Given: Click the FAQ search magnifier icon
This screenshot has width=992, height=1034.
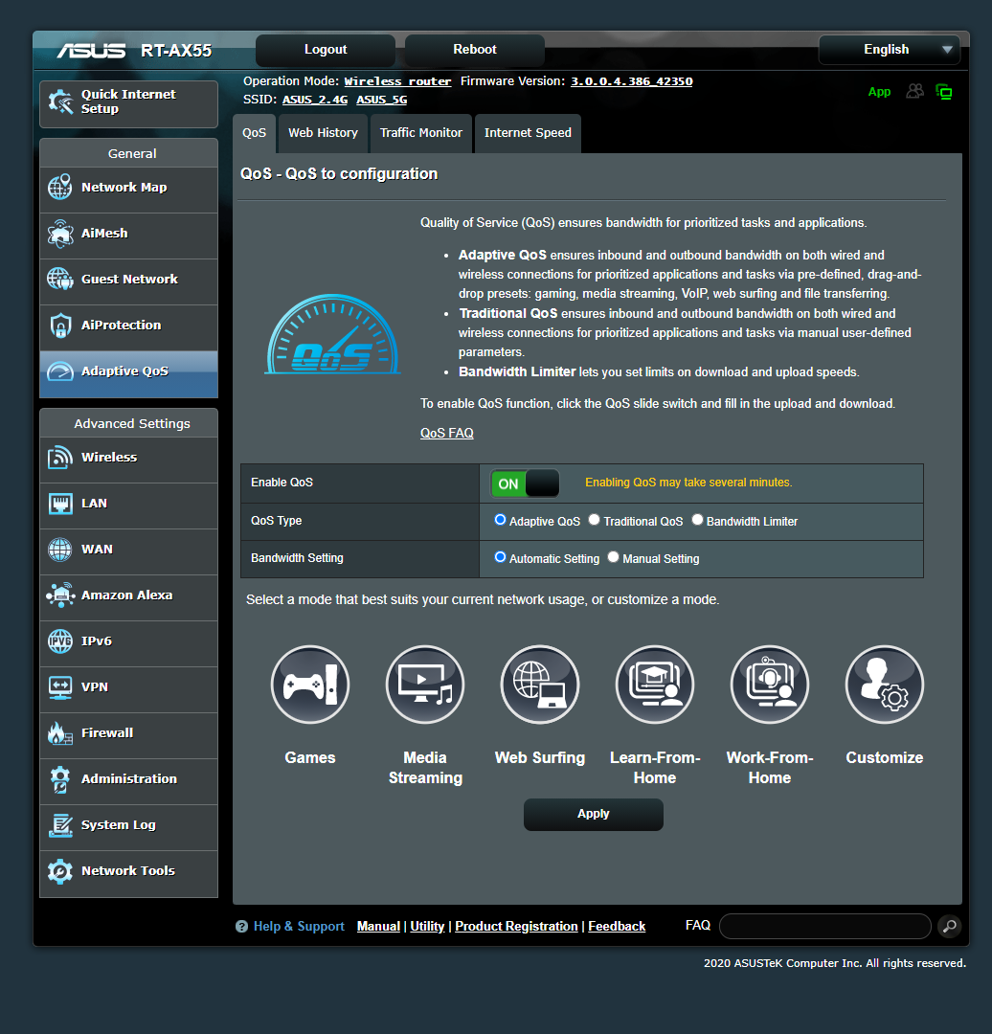Looking at the screenshot, I should point(950,927).
